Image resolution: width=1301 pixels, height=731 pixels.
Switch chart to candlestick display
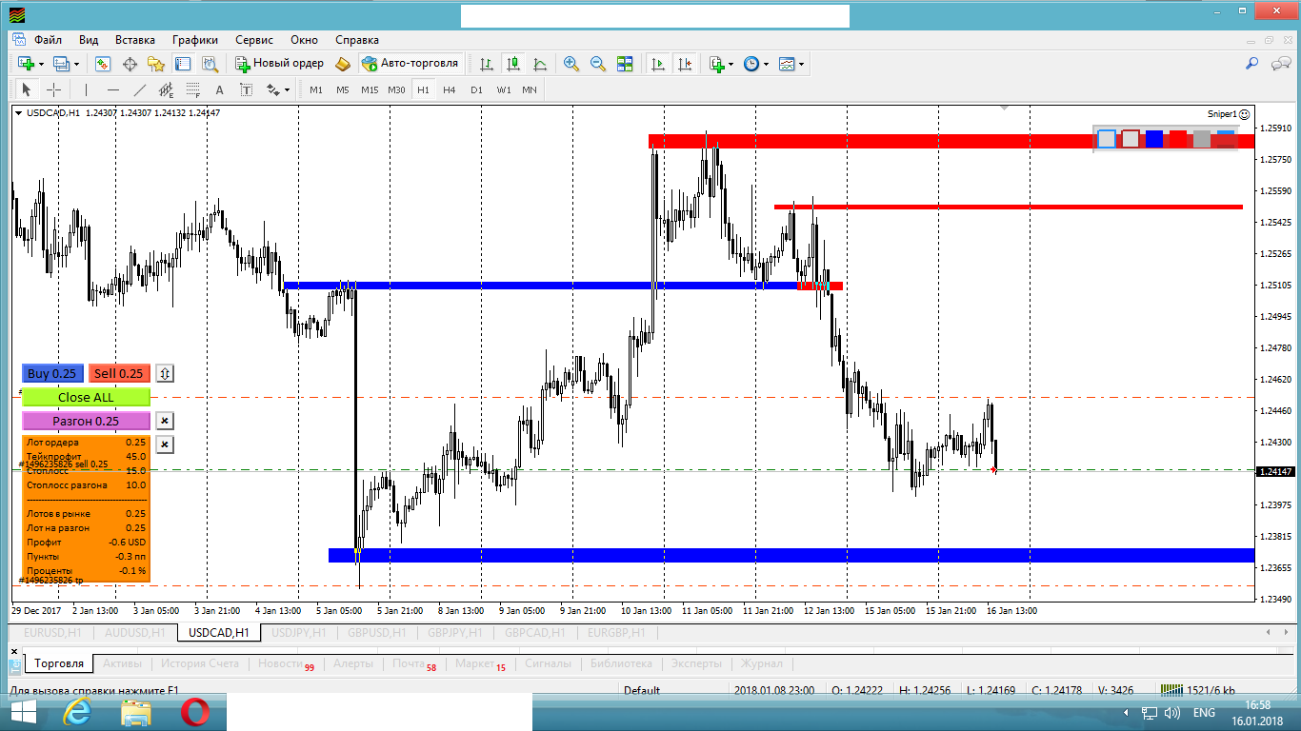tap(513, 64)
